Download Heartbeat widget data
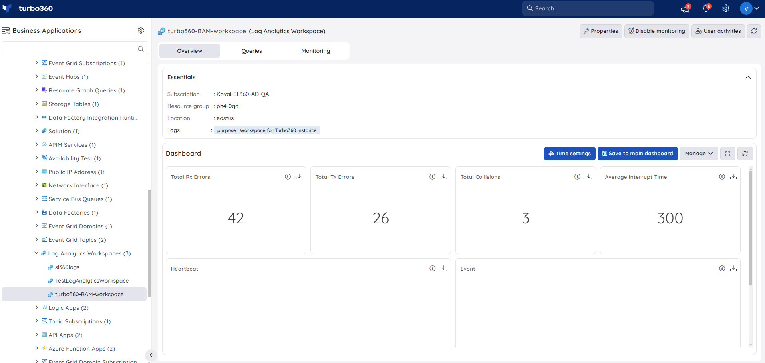Image resolution: width=765 pixels, height=363 pixels. click(x=444, y=269)
